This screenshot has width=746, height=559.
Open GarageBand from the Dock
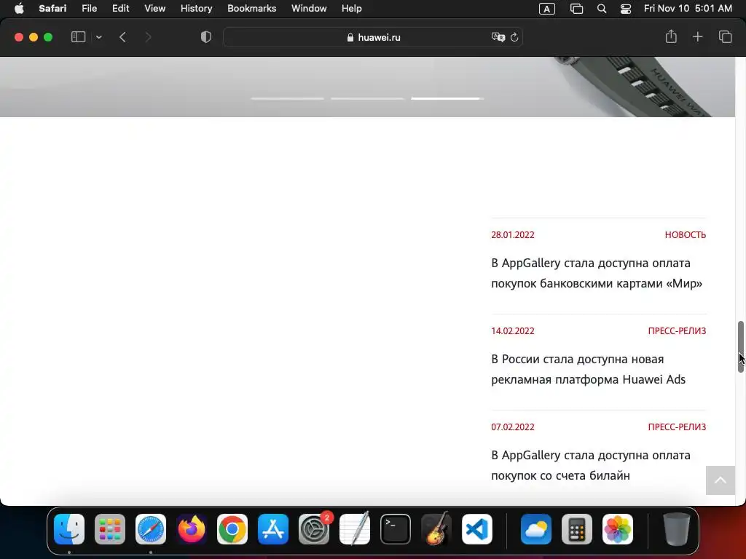(x=436, y=529)
